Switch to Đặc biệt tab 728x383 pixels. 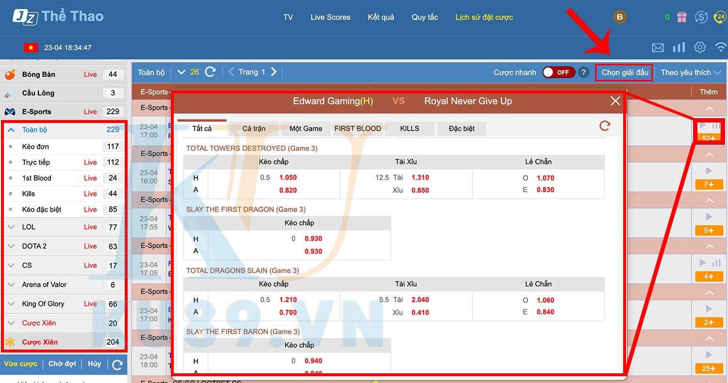click(462, 129)
